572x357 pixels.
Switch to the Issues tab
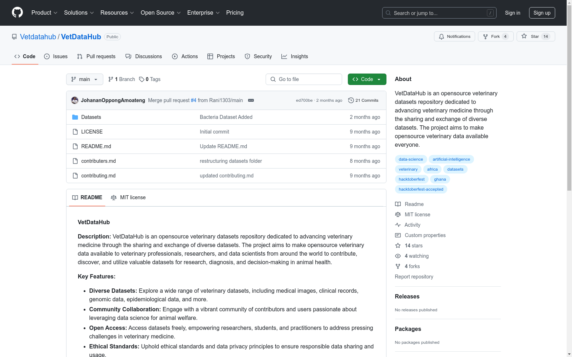(x=56, y=56)
